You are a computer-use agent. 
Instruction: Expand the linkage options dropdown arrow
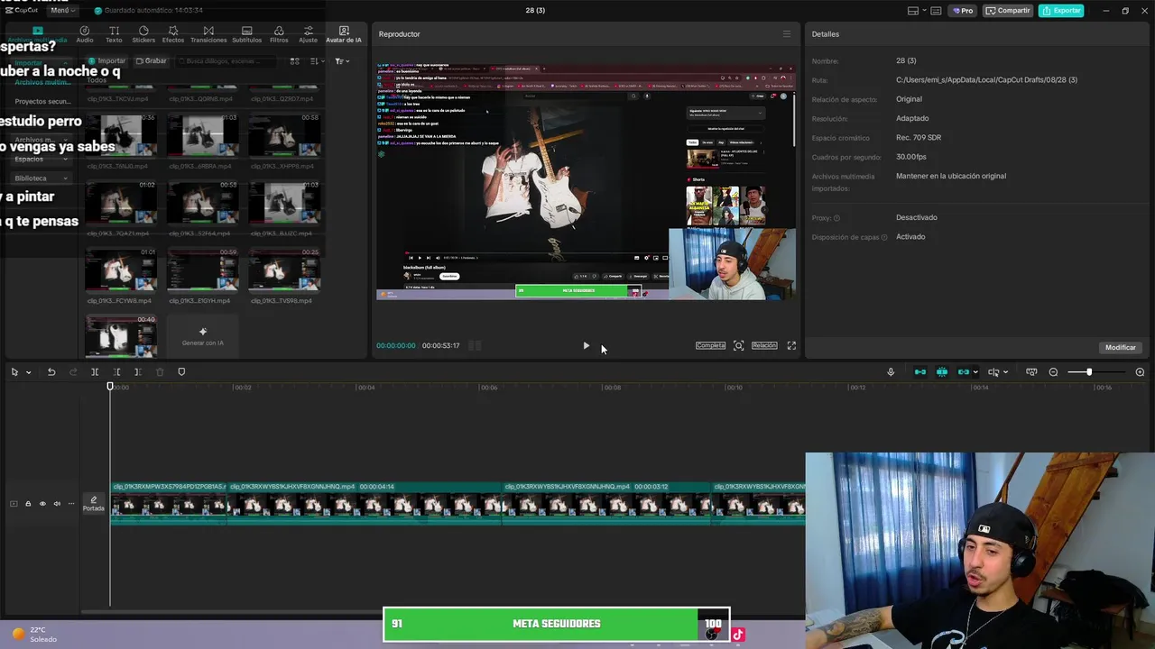tap(975, 372)
